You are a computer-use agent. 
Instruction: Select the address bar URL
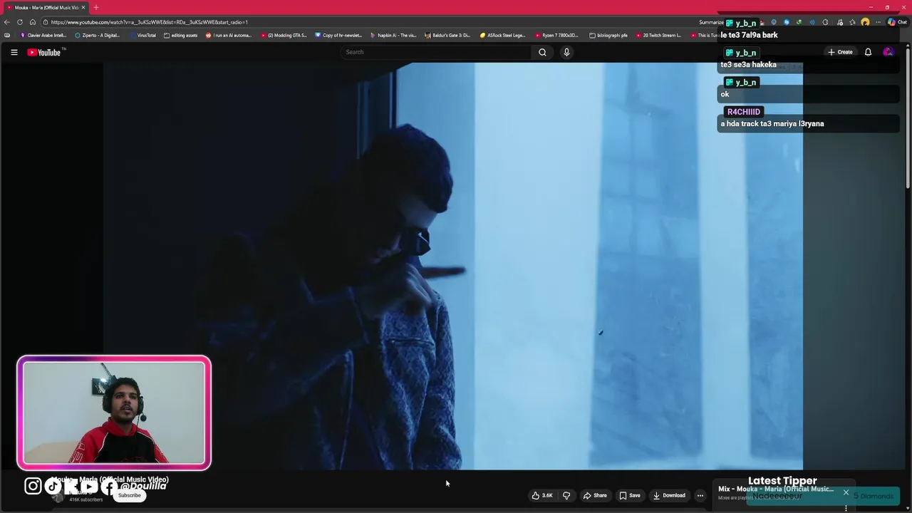point(150,22)
